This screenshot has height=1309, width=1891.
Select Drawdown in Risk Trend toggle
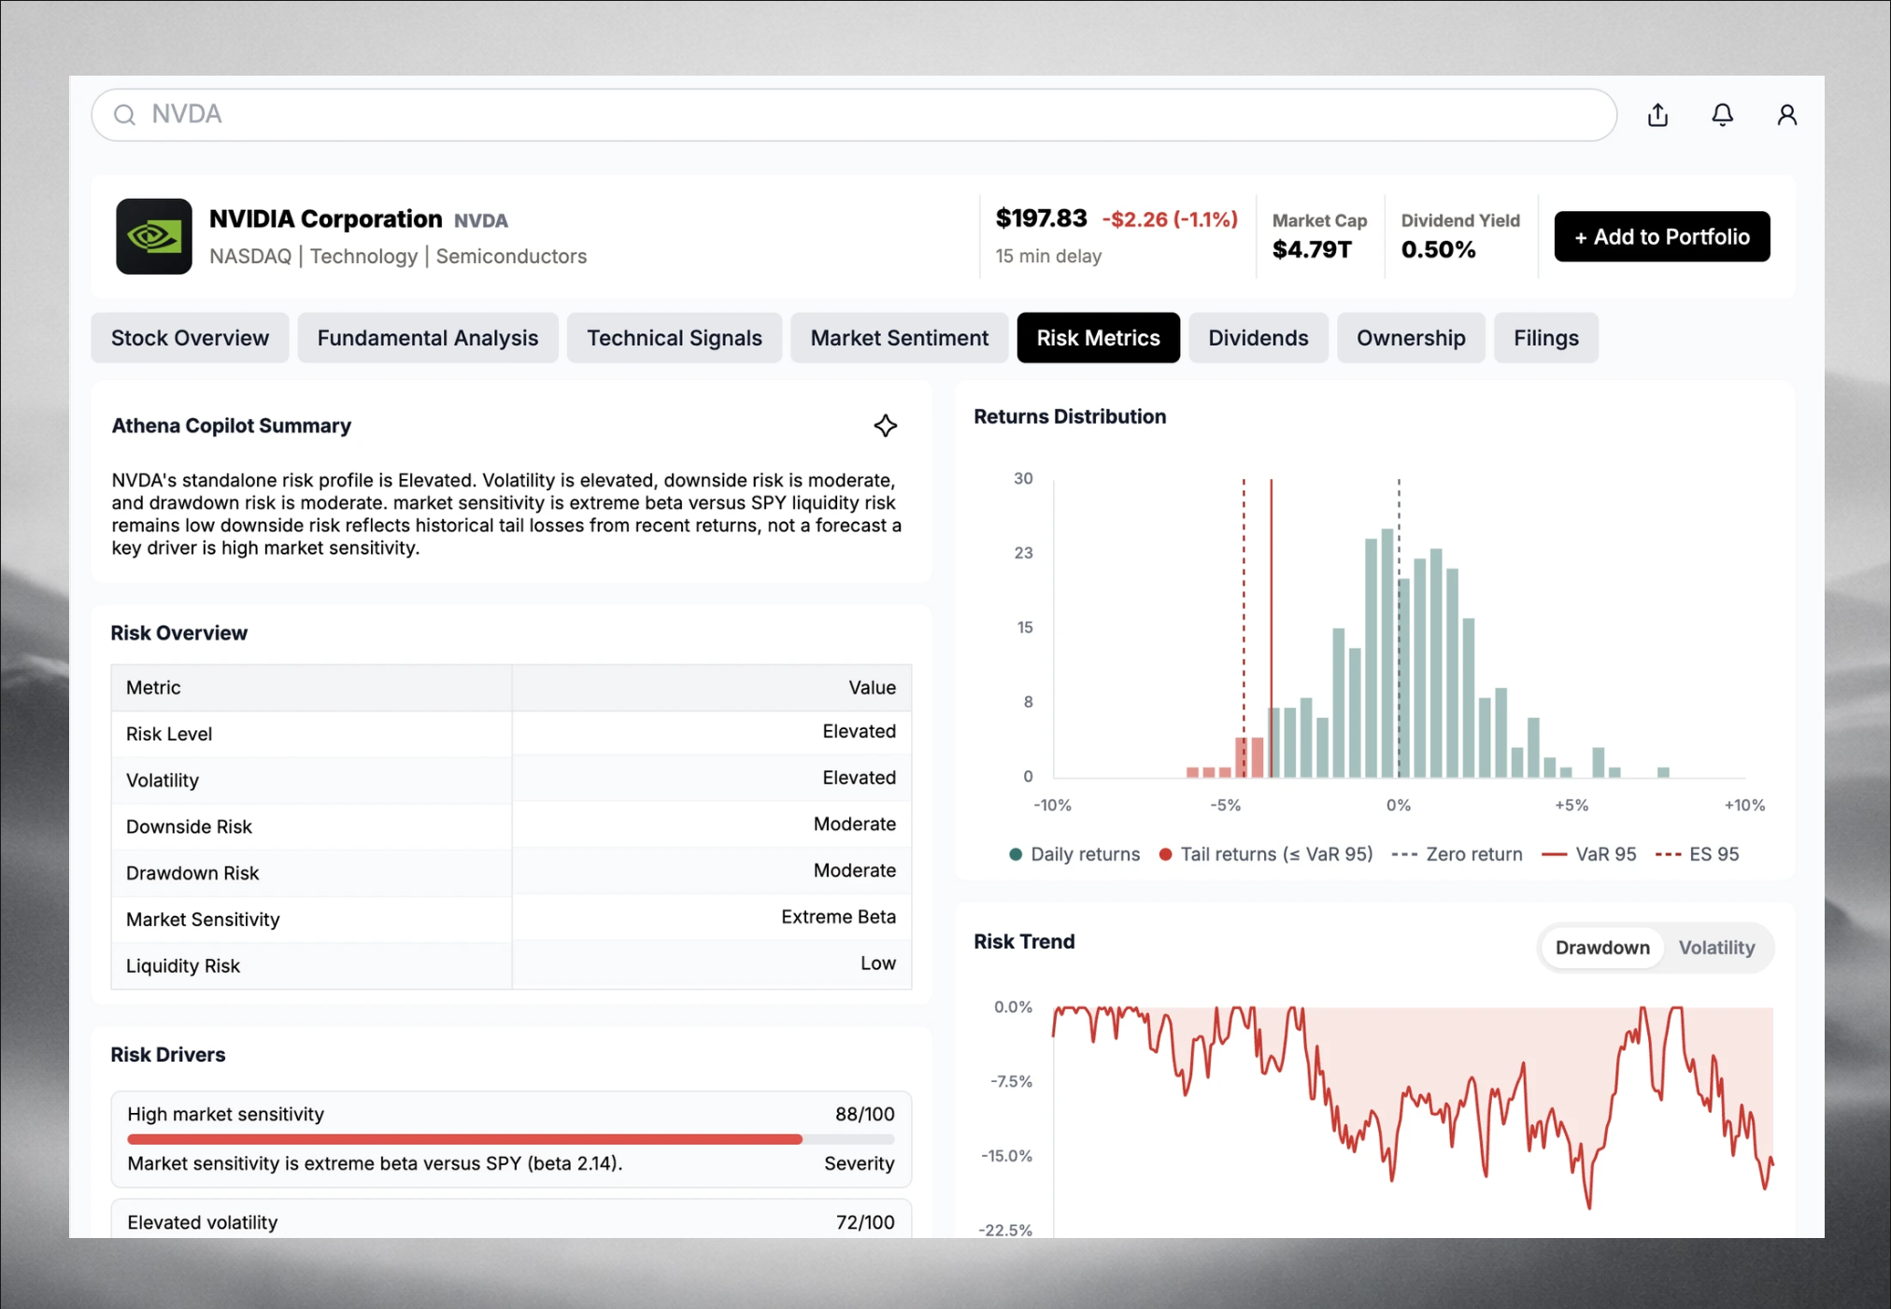click(x=1602, y=948)
